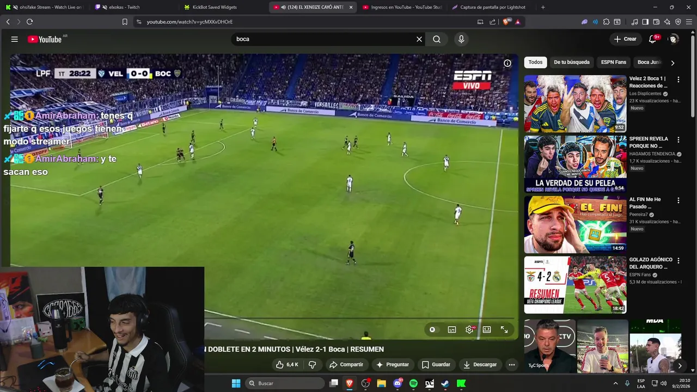697x392 pixels.
Task: Open options for SPREEN REVELA video
Action: point(678,140)
